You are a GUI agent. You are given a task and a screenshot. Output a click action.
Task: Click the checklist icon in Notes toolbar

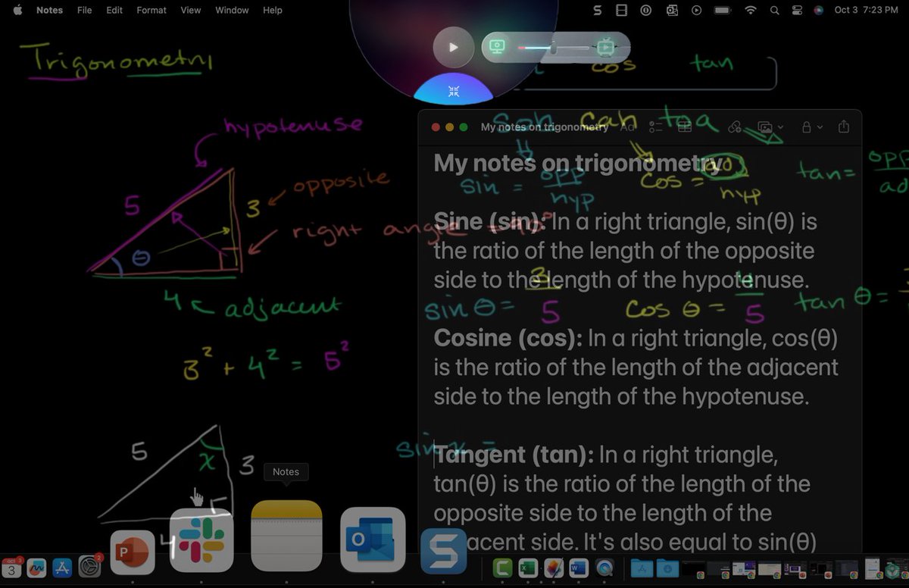[656, 127]
